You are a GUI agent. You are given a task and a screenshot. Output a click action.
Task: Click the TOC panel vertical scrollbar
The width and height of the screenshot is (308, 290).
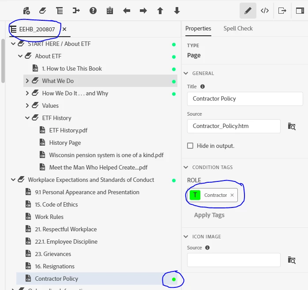[x=3, y=61]
